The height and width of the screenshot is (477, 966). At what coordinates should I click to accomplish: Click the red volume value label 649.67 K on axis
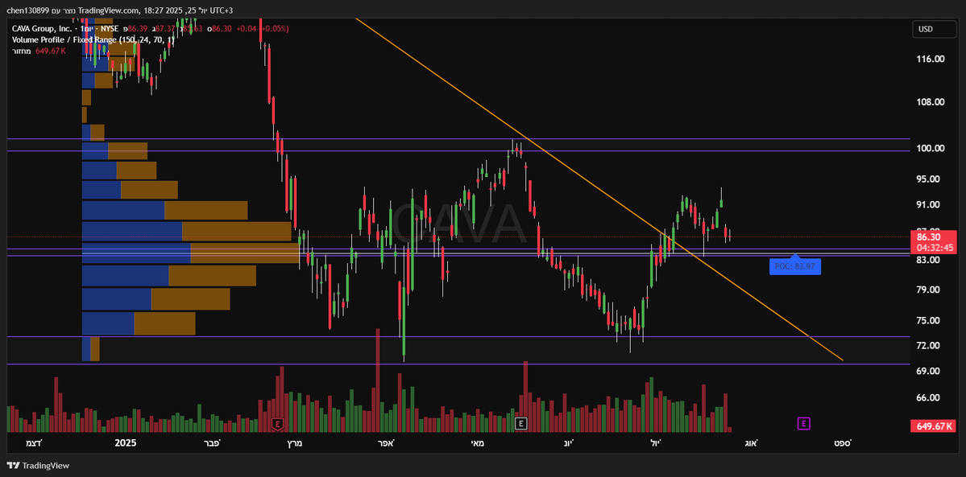(933, 426)
